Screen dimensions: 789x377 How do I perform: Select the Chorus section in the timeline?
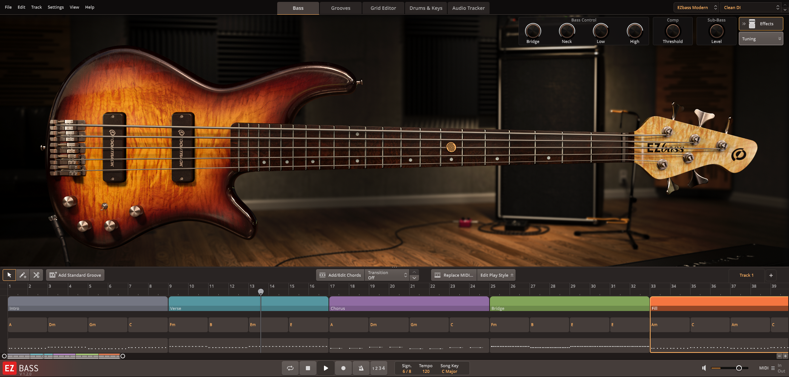pyautogui.click(x=408, y=303)
